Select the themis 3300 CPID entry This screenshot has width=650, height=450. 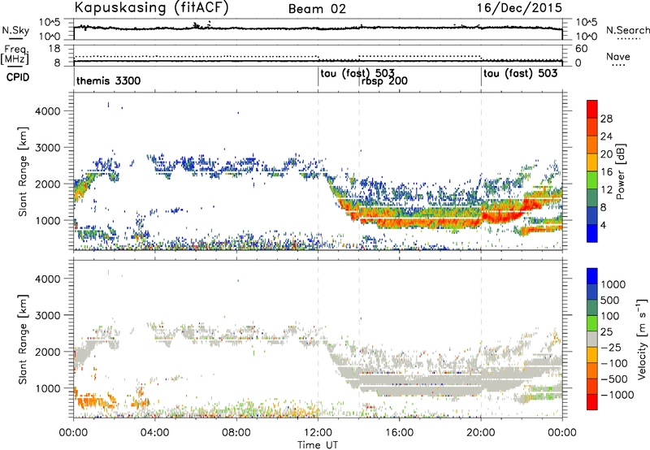108,80
